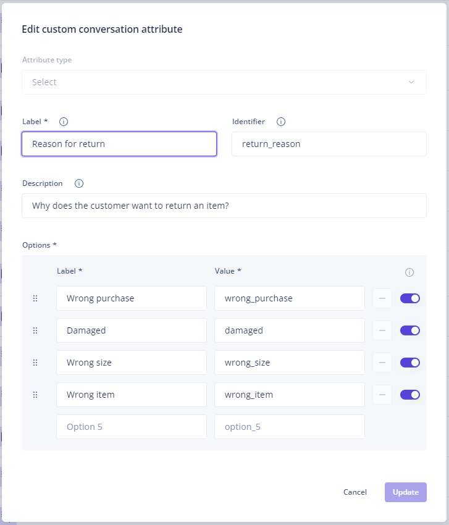Screen dimensions: 449x525
Task: Click drag handle for Damaged row
Action: (35, 330)
